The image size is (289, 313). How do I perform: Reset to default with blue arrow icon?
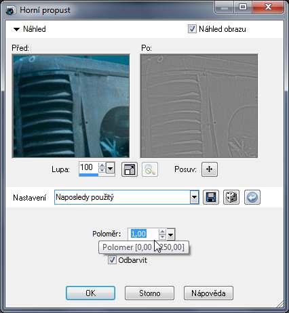pyautogui.click(x=252, y=197)
